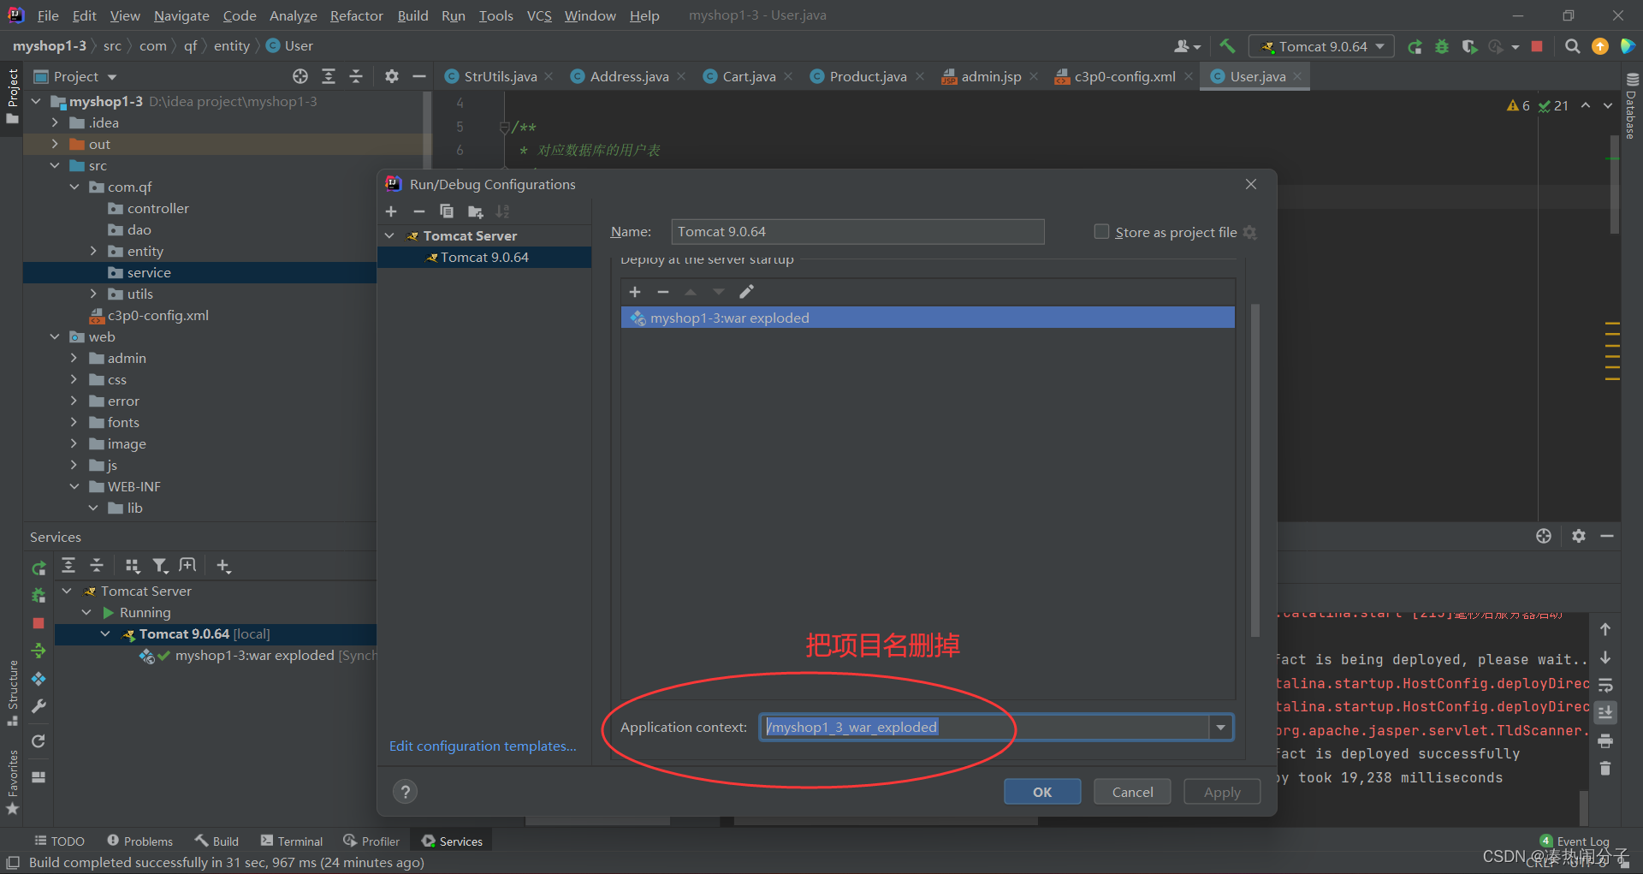Select myshop1-3:war exploded in deploy list
Image resolution: width=1643 pixels, height=874 pixels.
click(928, 318)
